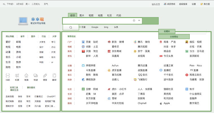Screen dimensions: 214x113
Task: Open the 扫码 scan code icon
Action: [x=8, y=75]
